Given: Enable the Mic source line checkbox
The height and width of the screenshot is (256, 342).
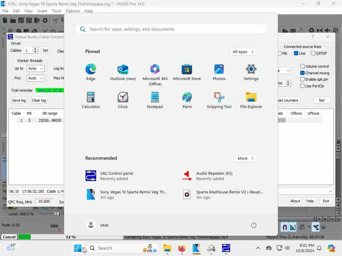Looking at the screenshot, I should [280, 53].
